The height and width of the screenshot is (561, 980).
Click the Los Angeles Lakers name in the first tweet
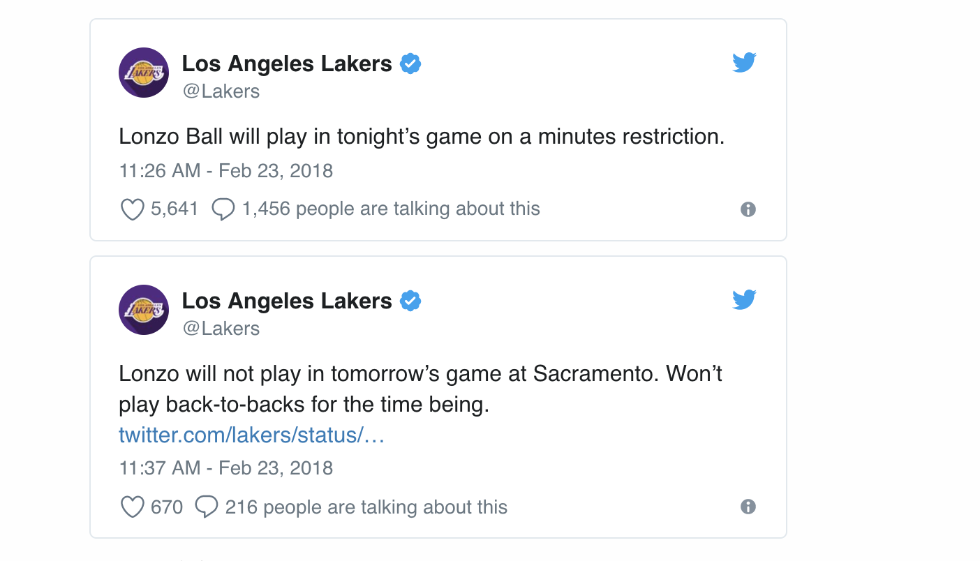(287, 63)
